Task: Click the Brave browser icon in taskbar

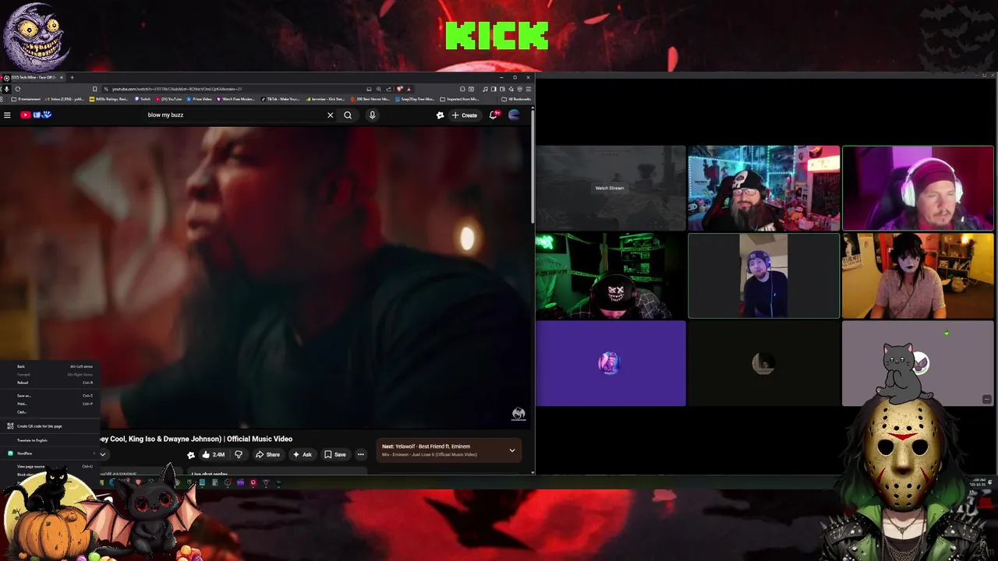Action: click(x=139, y=482)
